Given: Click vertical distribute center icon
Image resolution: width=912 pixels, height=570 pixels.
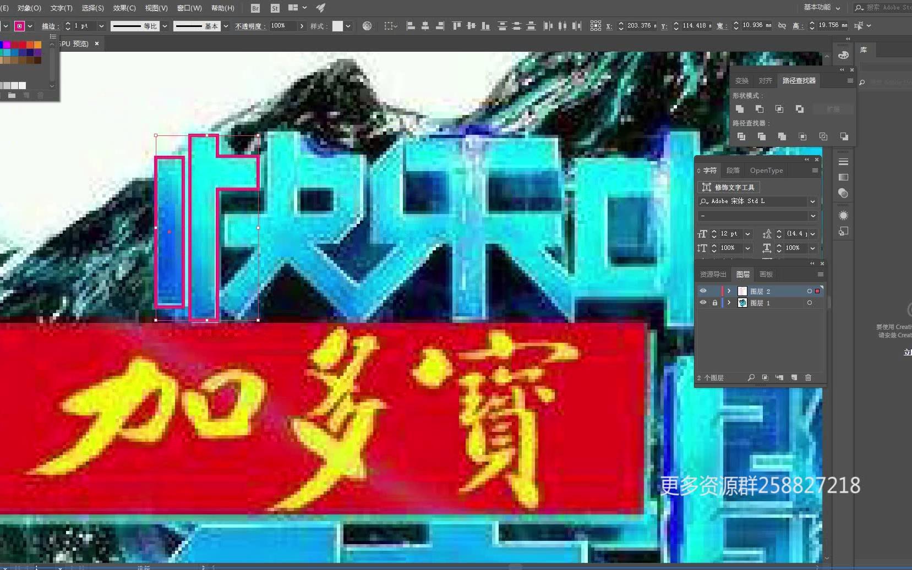Looking at the screenshot, I should tap(516, 26).
